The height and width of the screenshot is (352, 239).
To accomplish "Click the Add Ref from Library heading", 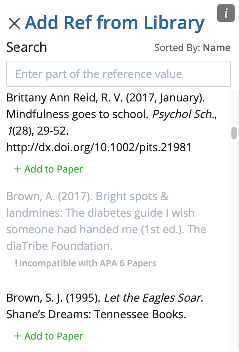I will (115, 22).
